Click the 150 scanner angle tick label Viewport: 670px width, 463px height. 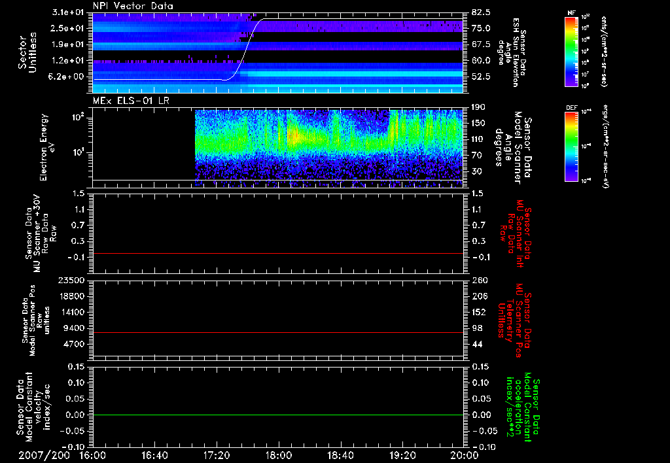click(478, 123)
